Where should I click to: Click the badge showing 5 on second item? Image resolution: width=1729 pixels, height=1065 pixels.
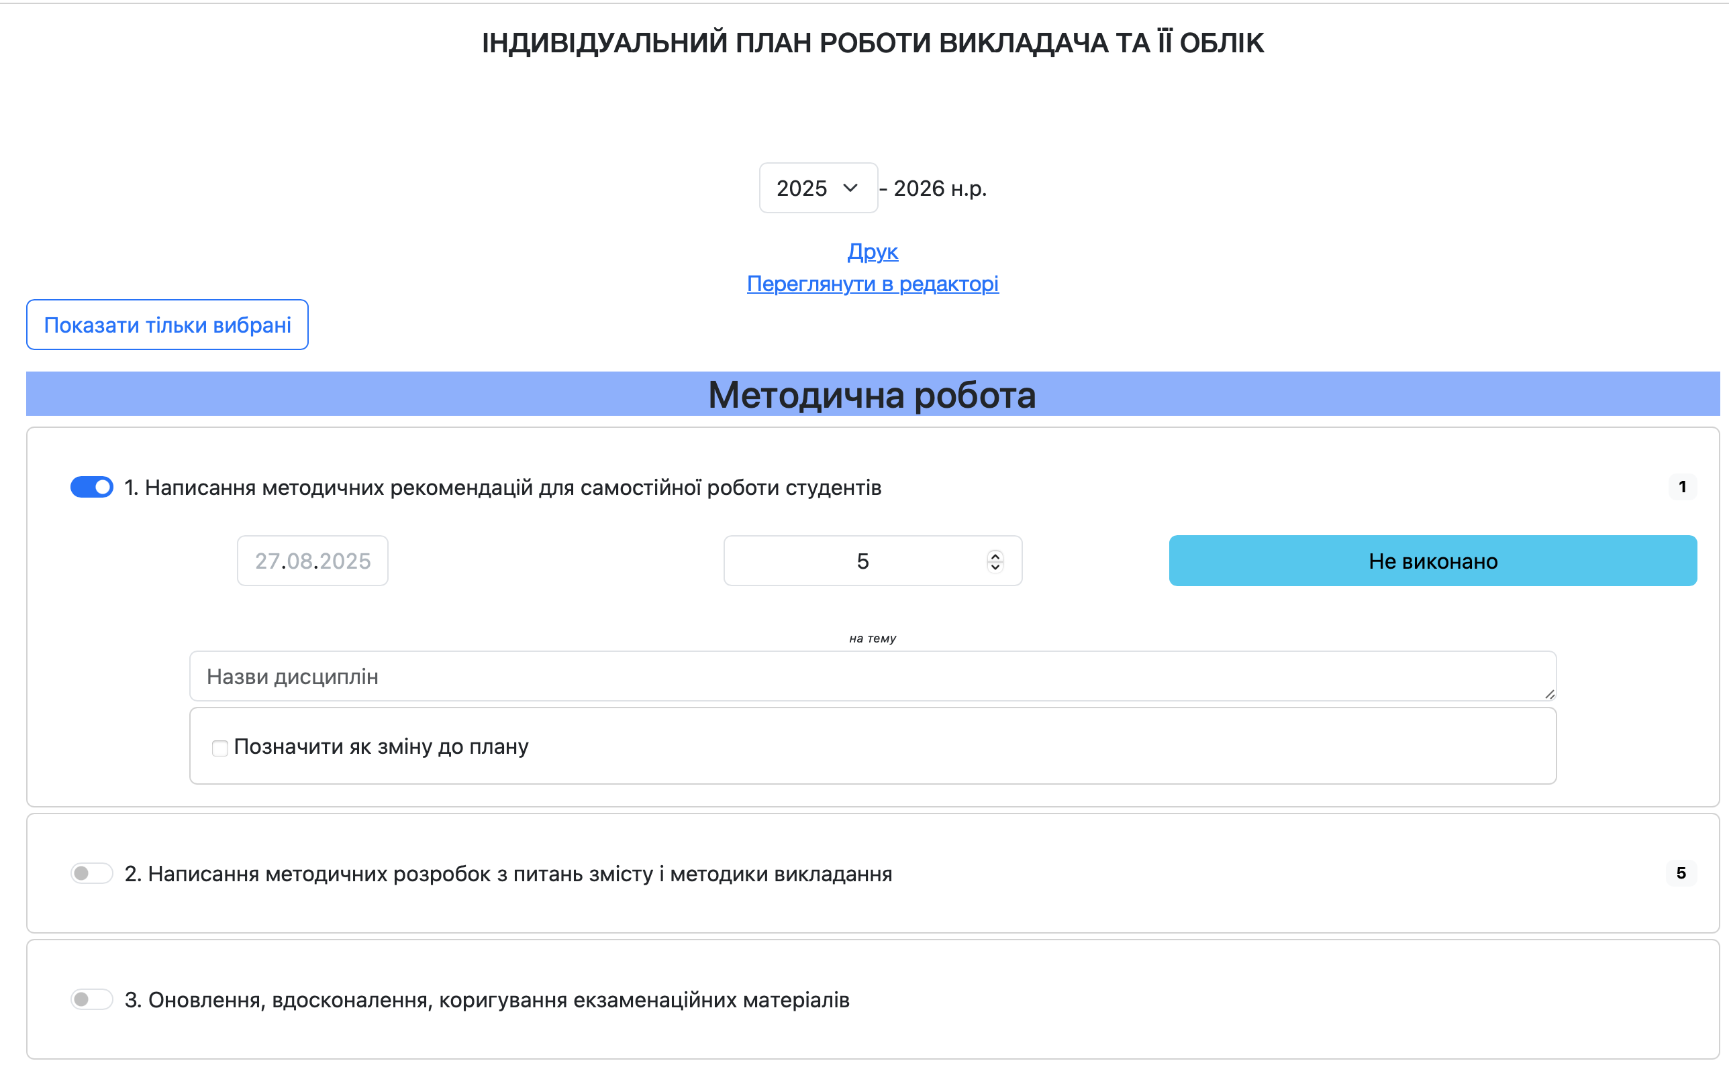(x=1683, y=873)
